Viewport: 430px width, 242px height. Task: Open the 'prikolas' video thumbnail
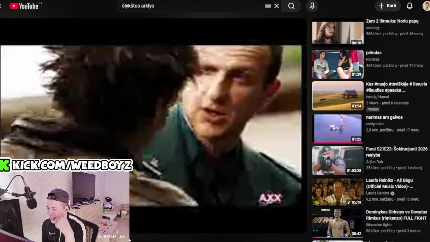pos(338,64)
